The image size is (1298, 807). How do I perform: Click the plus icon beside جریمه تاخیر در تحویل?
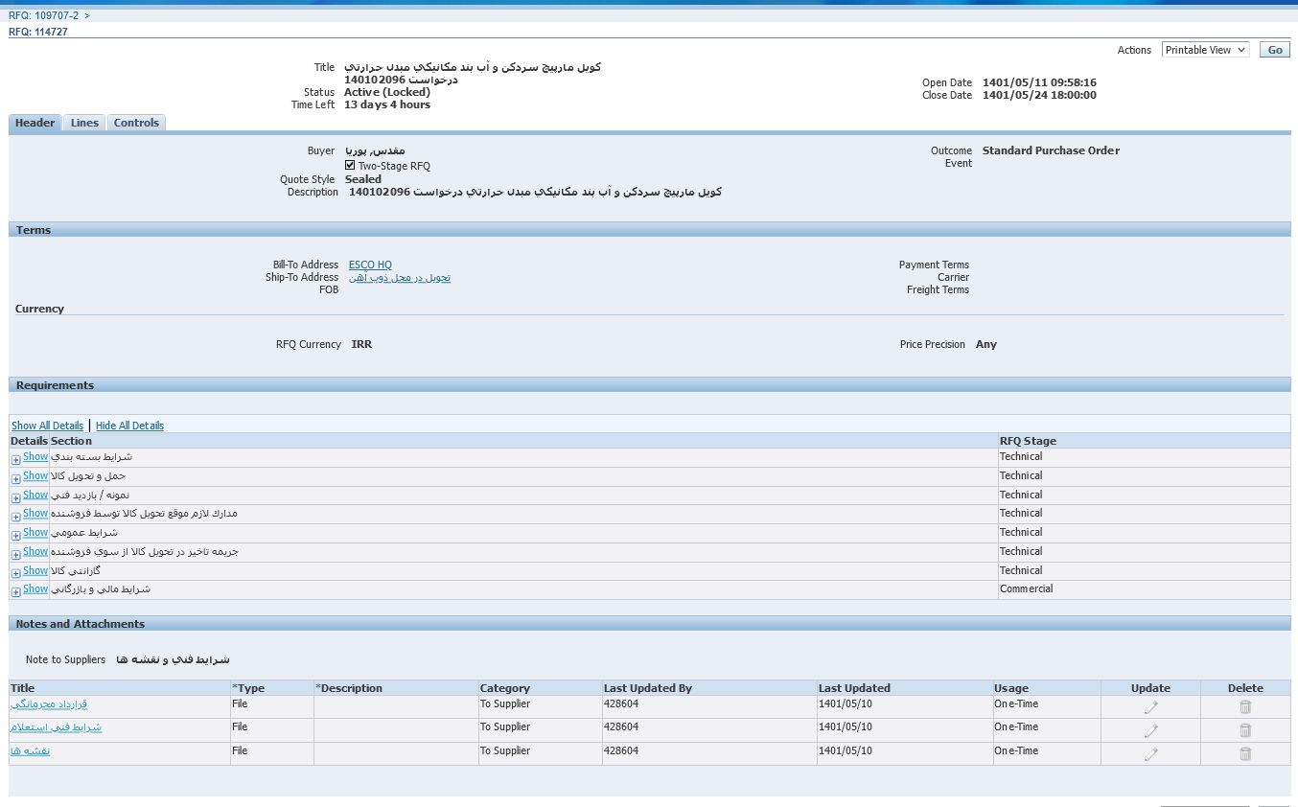(16, 554)
